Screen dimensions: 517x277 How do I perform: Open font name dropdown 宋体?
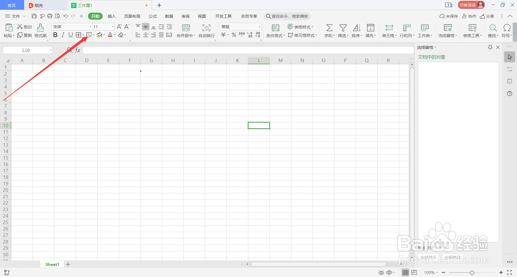click(90, 27)
